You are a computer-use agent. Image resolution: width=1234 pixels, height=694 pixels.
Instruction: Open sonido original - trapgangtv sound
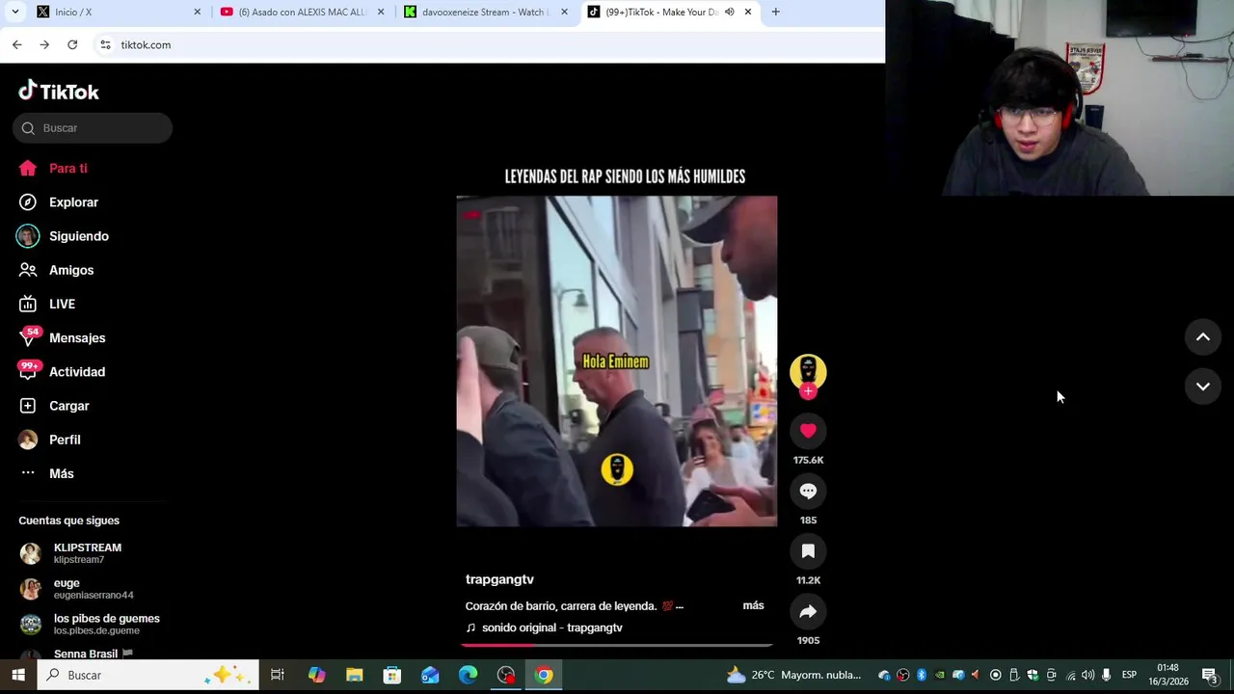tap(545, 627)
